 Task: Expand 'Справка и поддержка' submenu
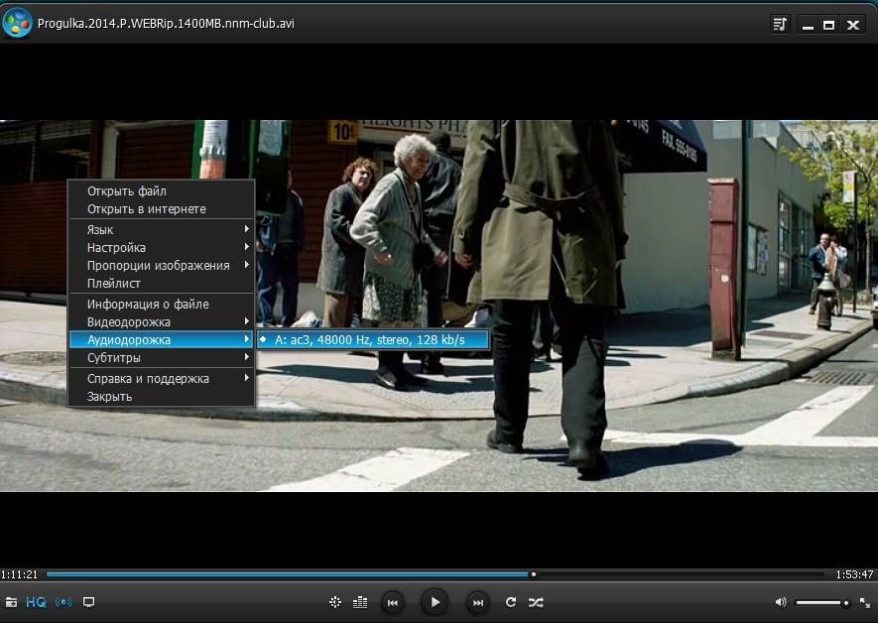[162, 378]
